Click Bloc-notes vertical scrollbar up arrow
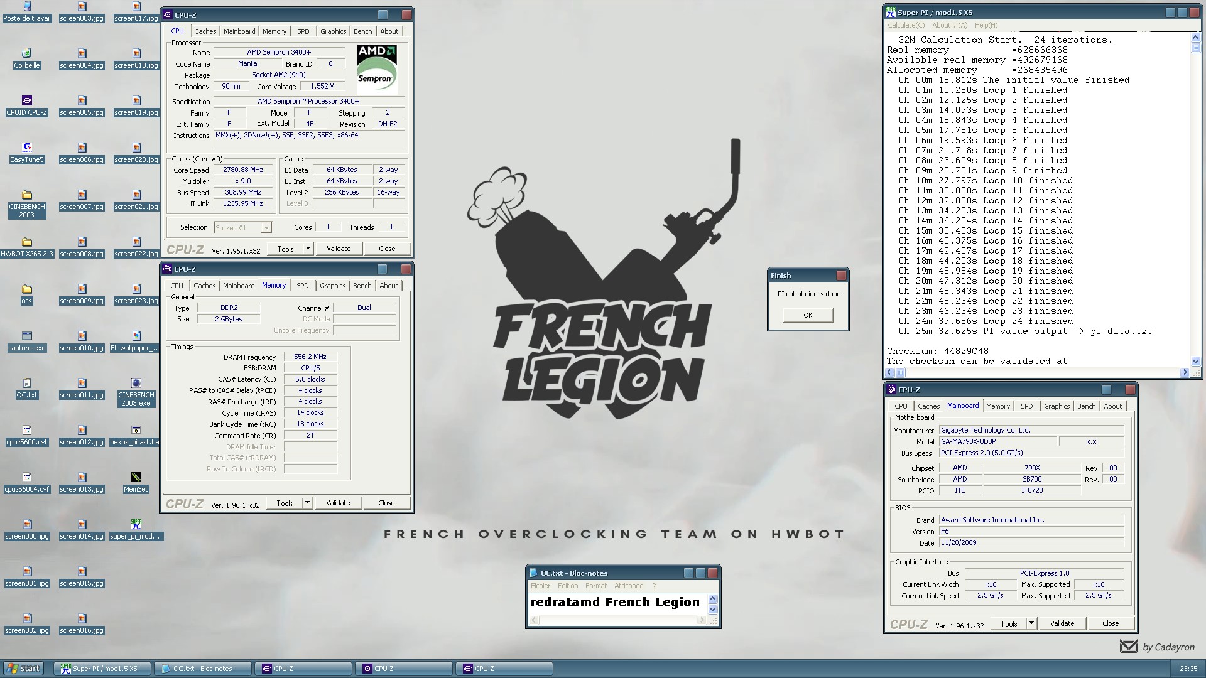1206x678 pixels. (712, 599)
